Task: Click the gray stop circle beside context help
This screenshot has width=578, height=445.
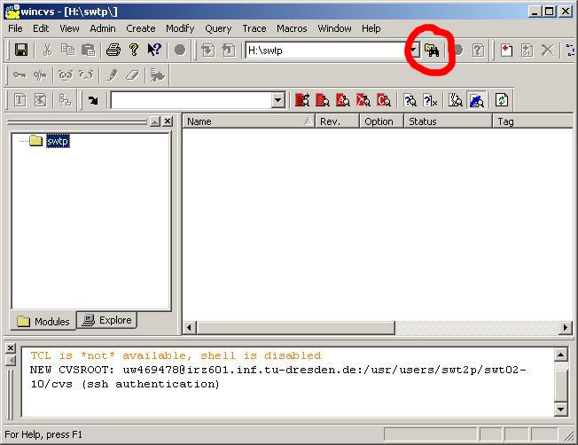Action: [180, 50]
